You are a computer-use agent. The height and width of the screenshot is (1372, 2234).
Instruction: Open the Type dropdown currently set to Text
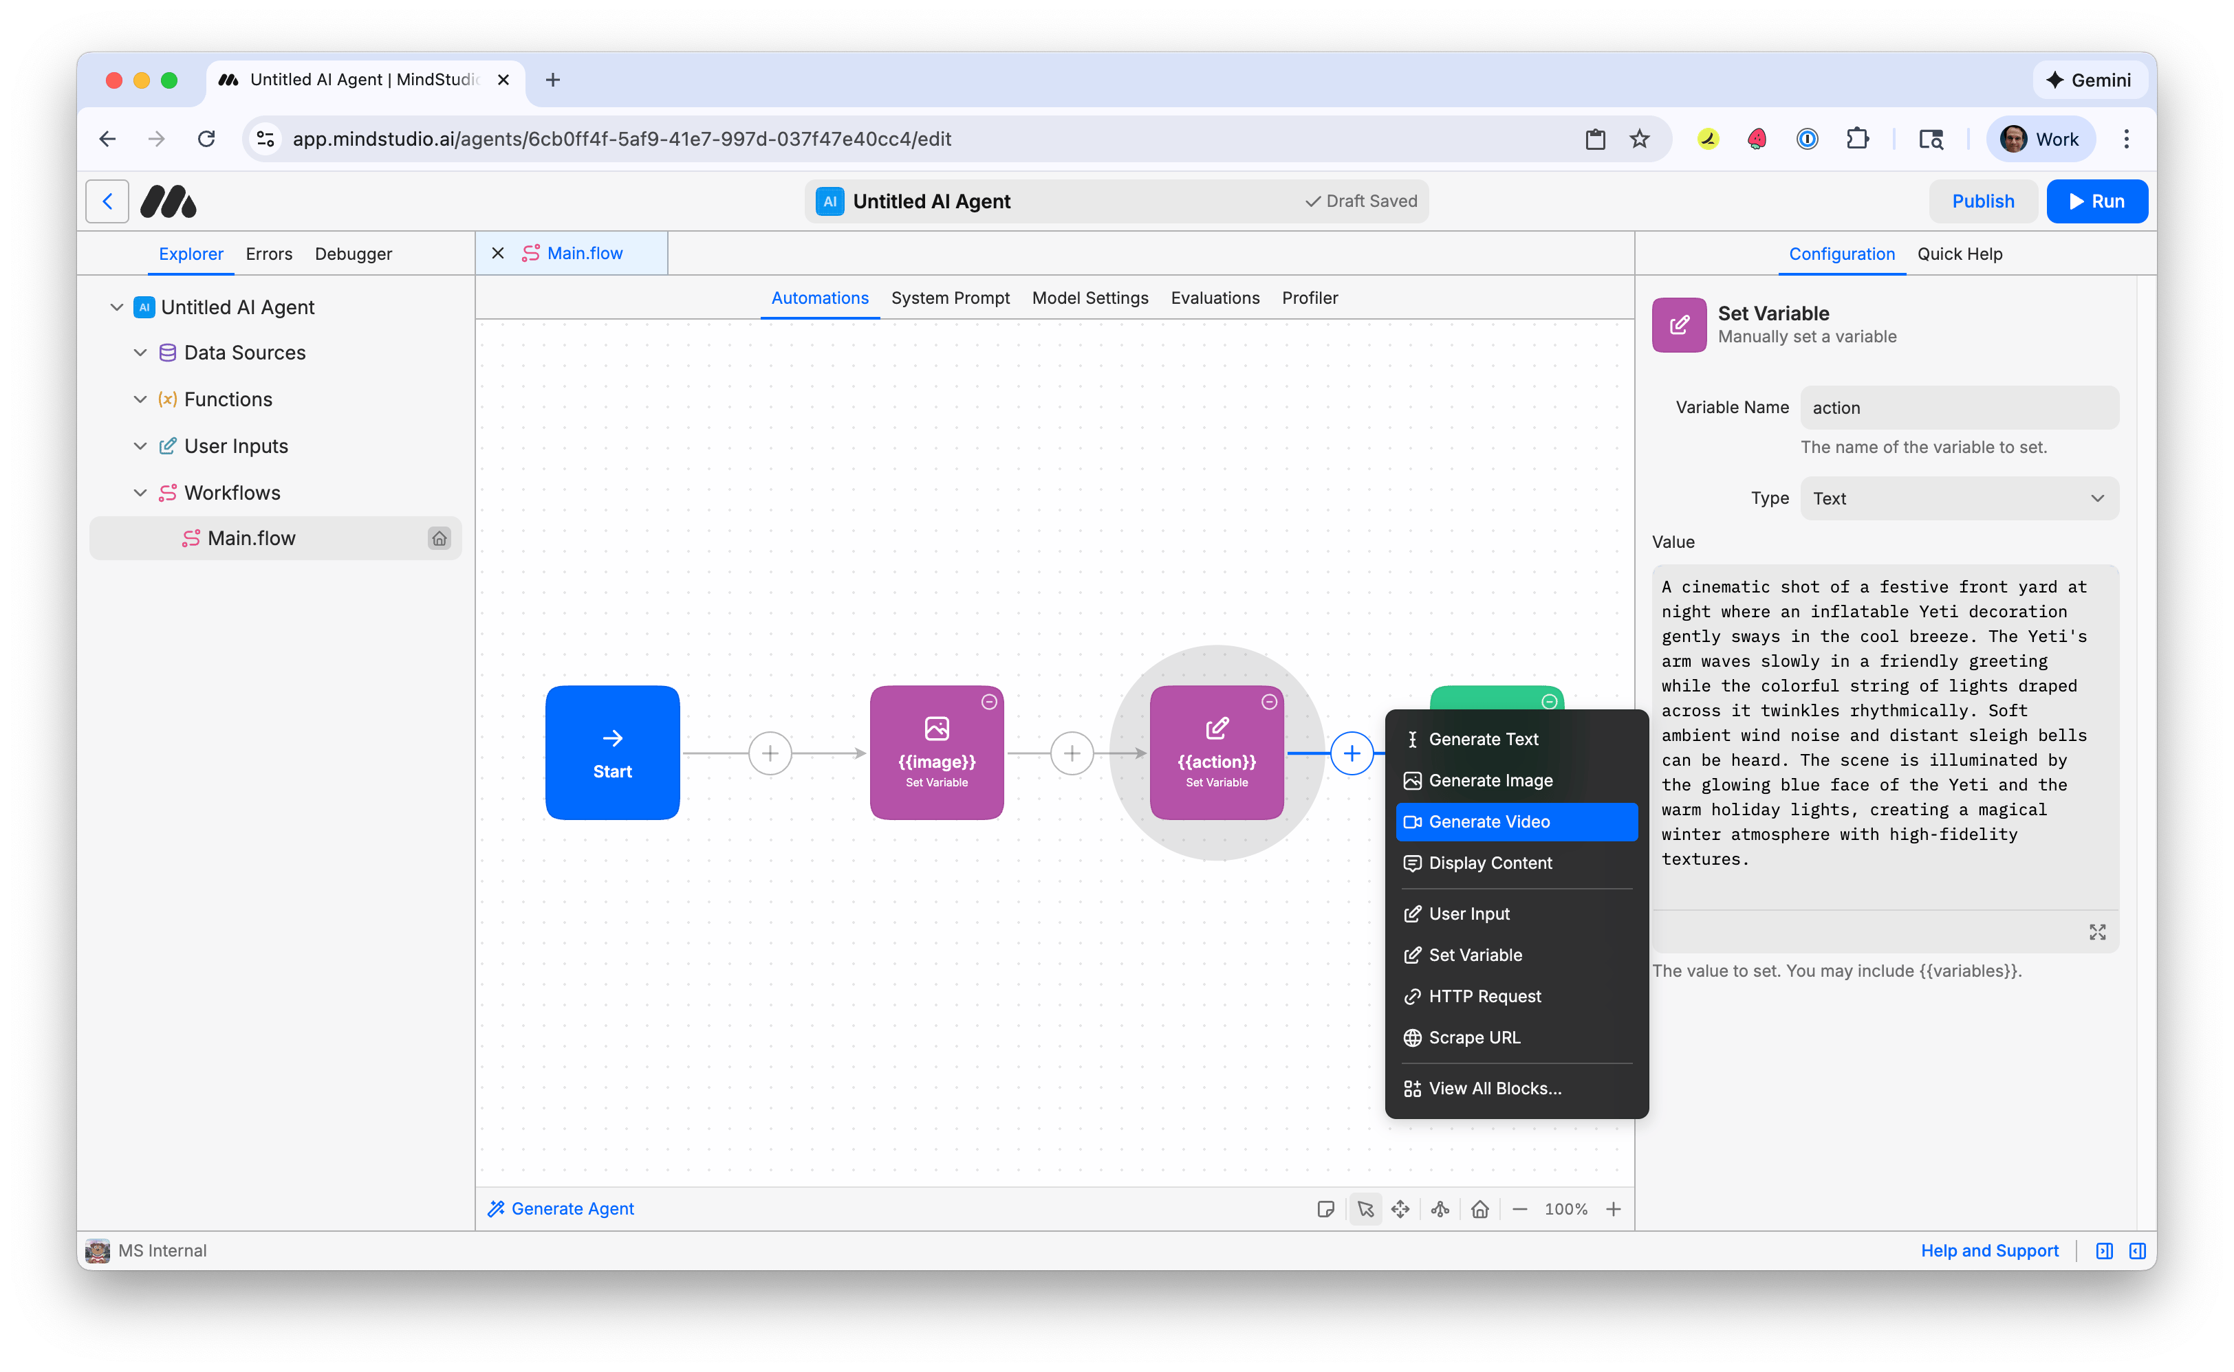pos(1959,497)
